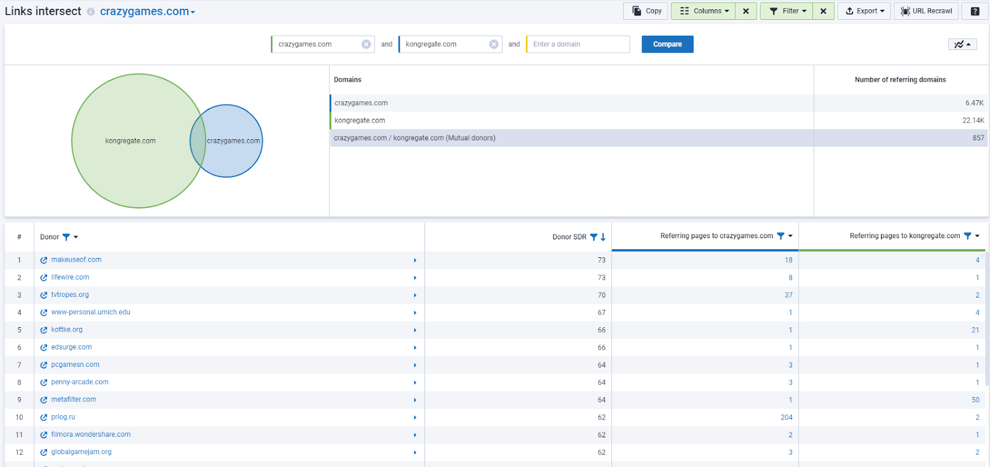Click the URL Recrawl button
This screenshot has width=990, height=467.
click(x=926, y=11)
